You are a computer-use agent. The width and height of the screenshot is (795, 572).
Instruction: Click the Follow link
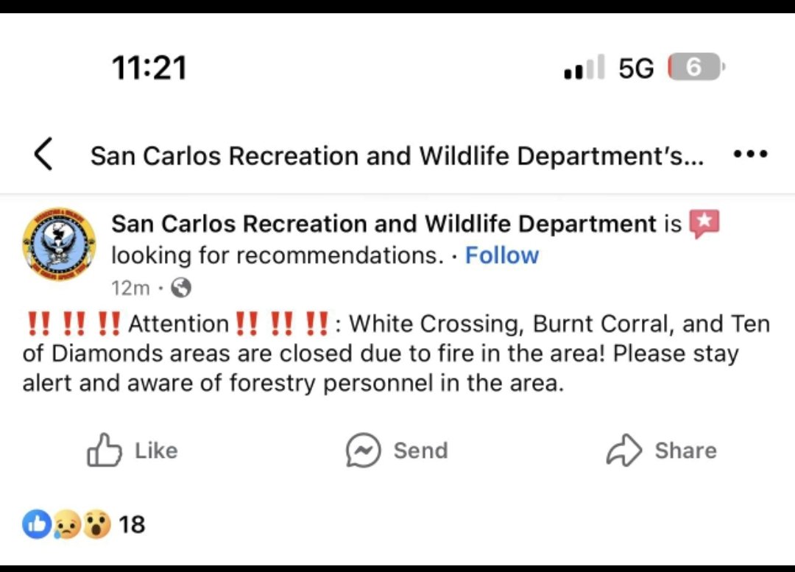tap(502, 255)
